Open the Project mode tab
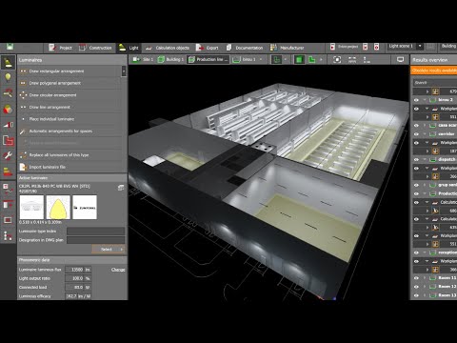457x343 pixels. point(61,48)
